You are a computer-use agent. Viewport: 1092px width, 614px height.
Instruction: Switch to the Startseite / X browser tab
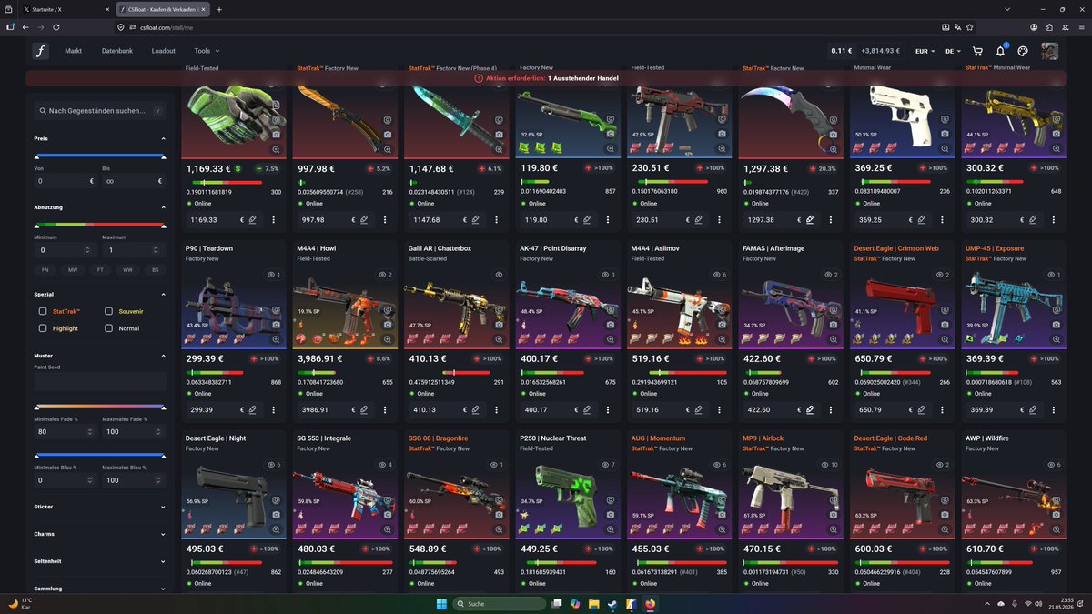[66, 9]
